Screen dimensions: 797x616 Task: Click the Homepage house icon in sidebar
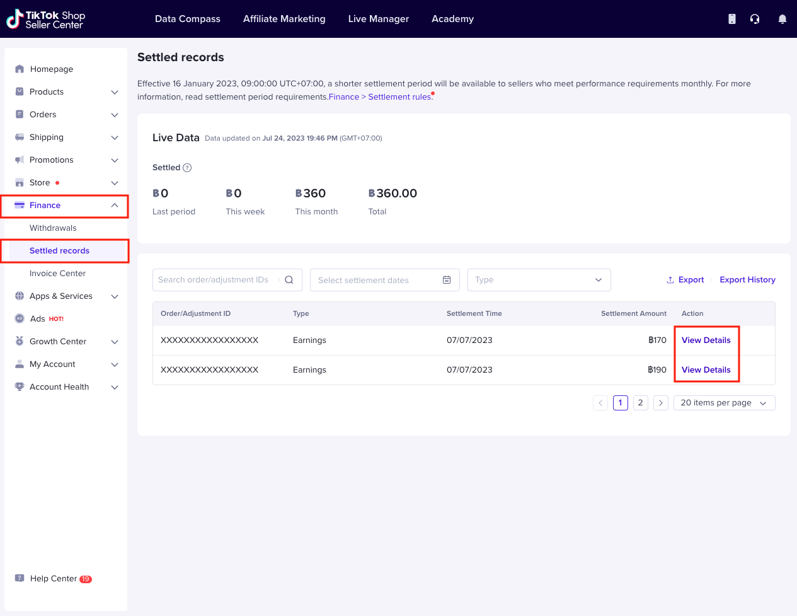[x=20, y=69]
